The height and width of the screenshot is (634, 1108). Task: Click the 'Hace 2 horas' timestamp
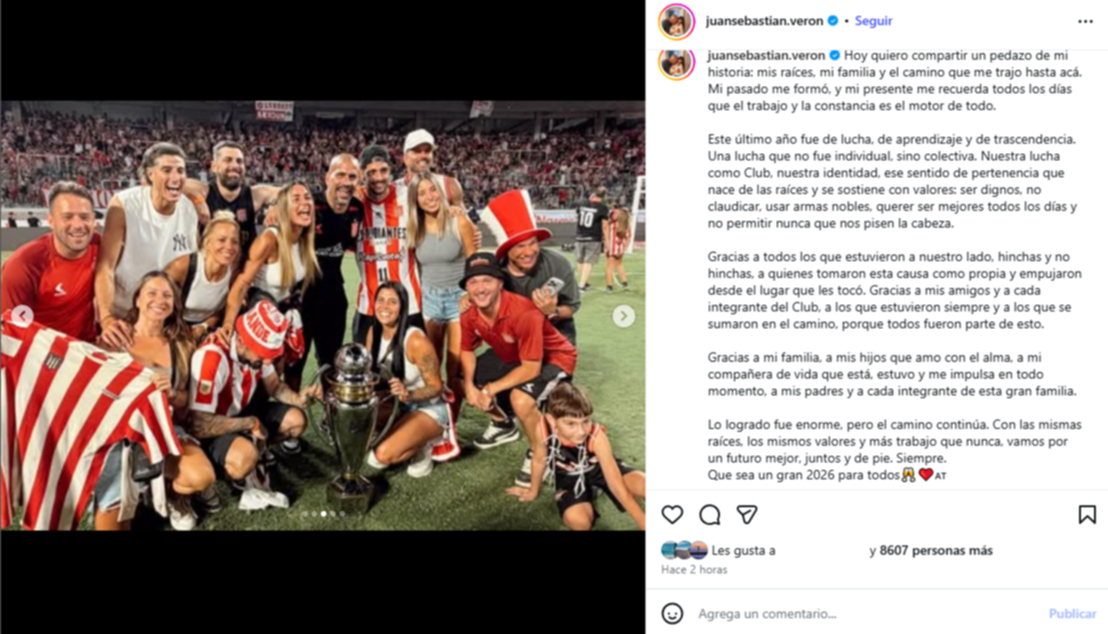click(694, 569)
